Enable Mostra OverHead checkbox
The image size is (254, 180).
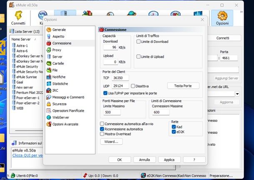point(102,134)
